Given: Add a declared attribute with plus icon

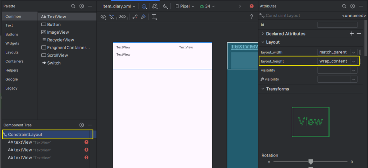Looking at the screenshot, I should coord(351,34).
